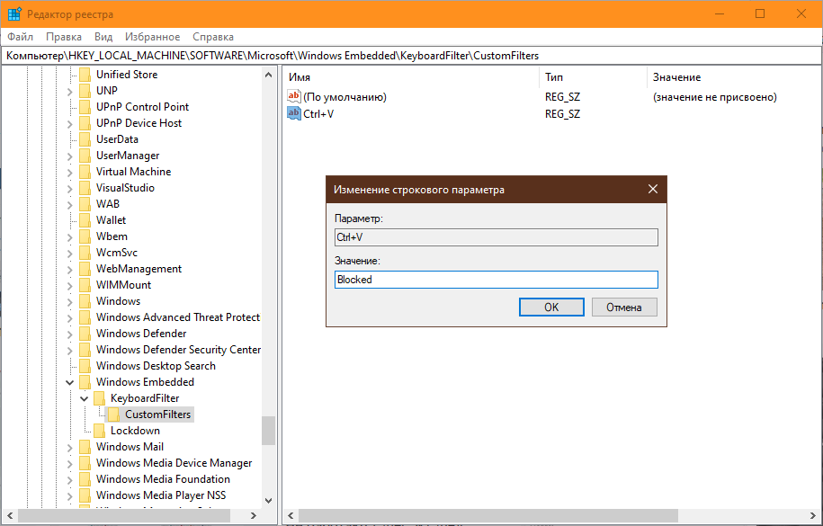Click the VisualStudio folder icon

[85, 188]
